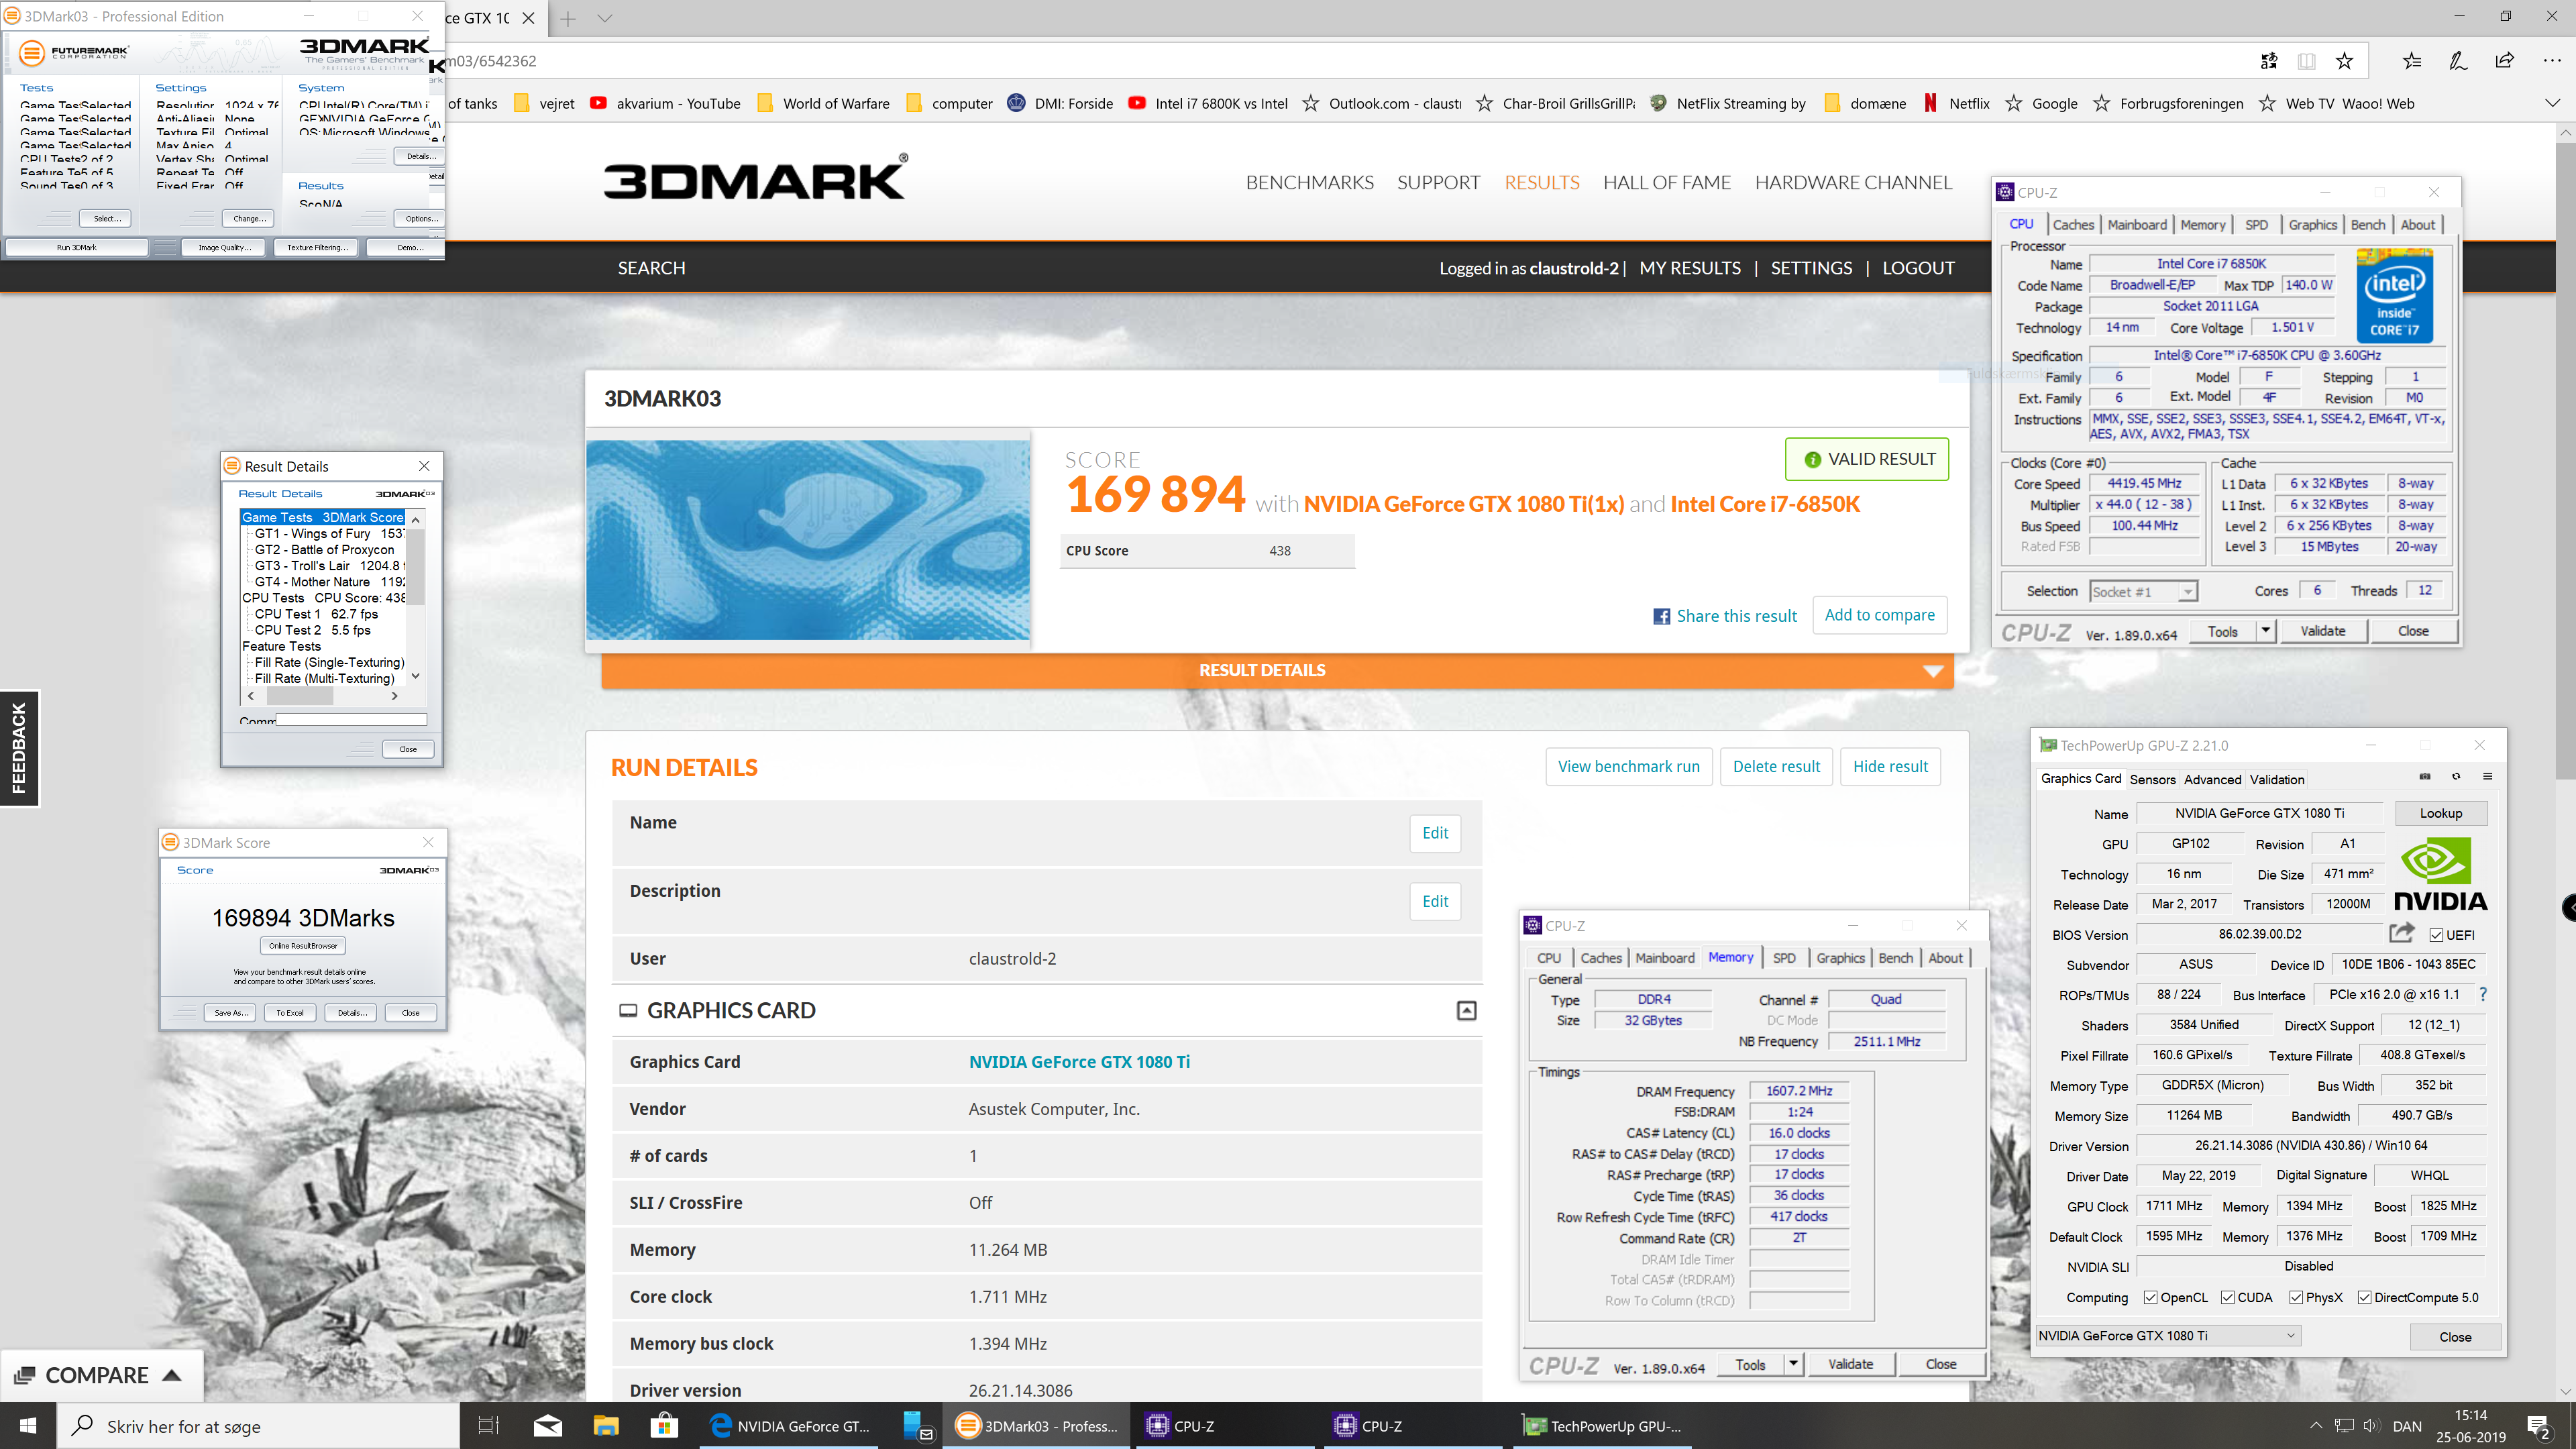The width and height of the screenshot is (2576, 1449).
Task: Click the FEEDBACK side tab
Action: tap(19, 748)
